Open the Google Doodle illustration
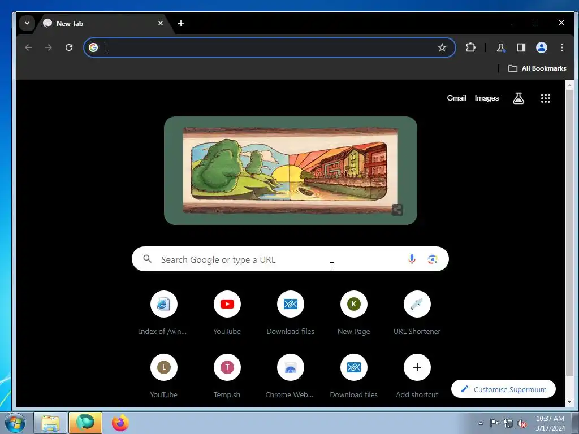 (x=291, y=171)
